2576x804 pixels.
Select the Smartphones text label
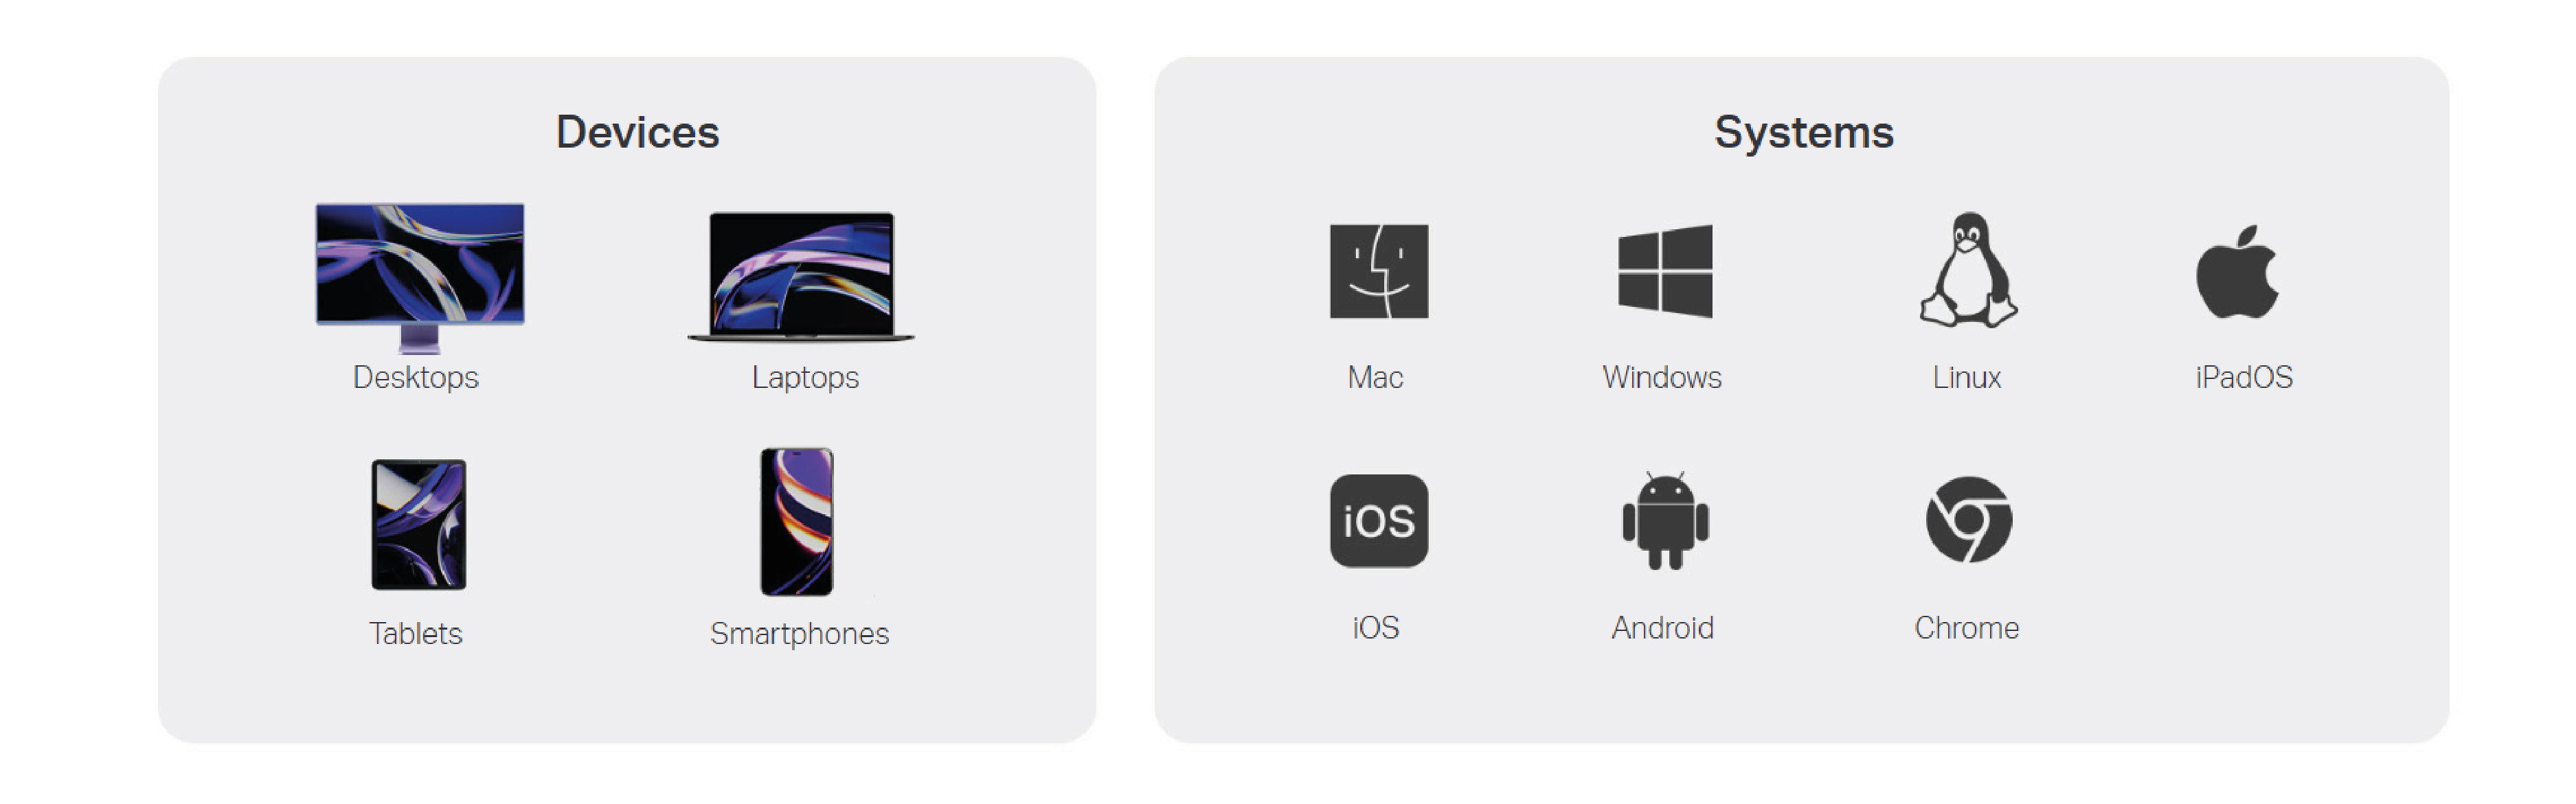[799, 634]
